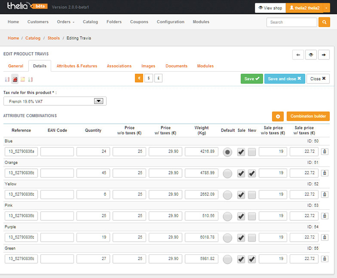Go to next product with right arrow
337x278 pixels.
click(x=324, y=55)
